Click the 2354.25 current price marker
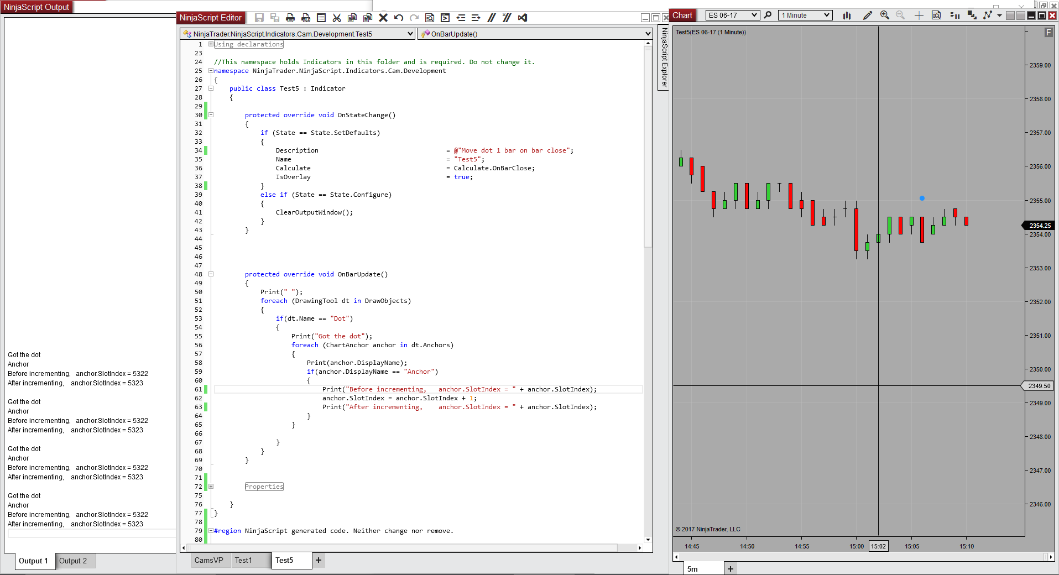Screen dimensions: 1059x575 pos(1039,226)
